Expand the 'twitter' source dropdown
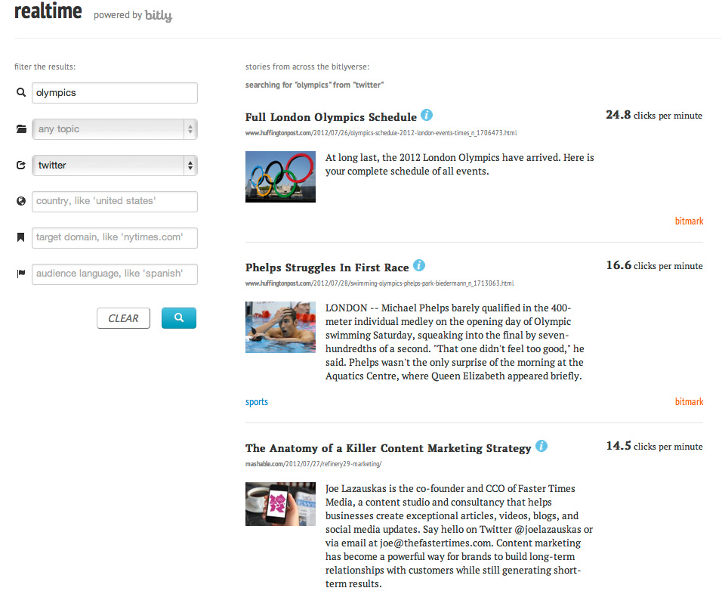This screenshot has height=591, width=722. 114,165
